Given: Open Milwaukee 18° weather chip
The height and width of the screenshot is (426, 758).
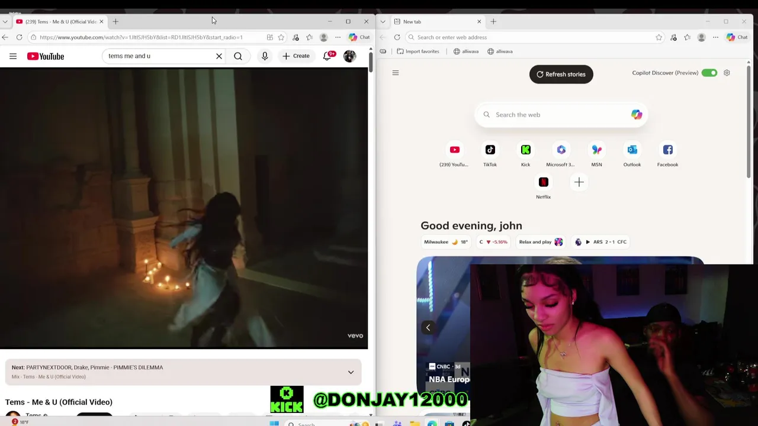Looking at the screenshot, I should click(x=445, y=242).
